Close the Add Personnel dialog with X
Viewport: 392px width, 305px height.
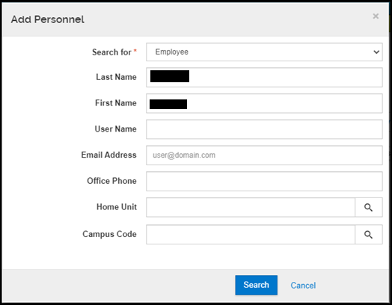pyautogui.click(x=376, y=16)
